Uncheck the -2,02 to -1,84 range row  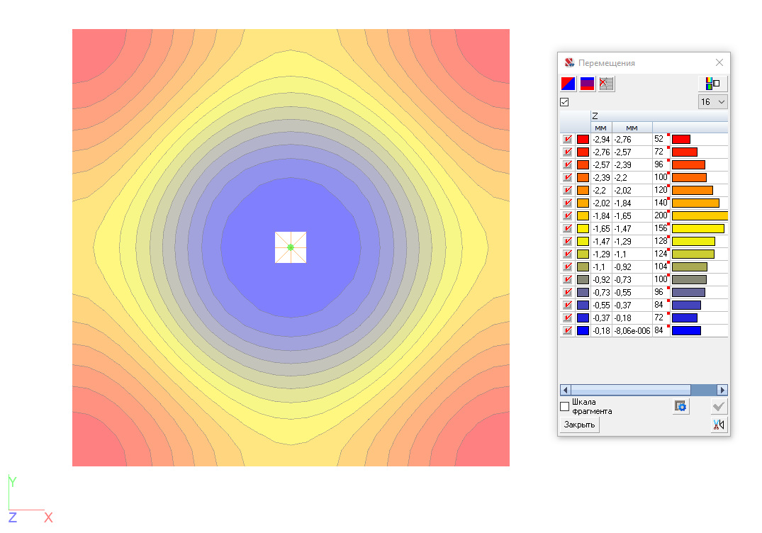point(567,203)
